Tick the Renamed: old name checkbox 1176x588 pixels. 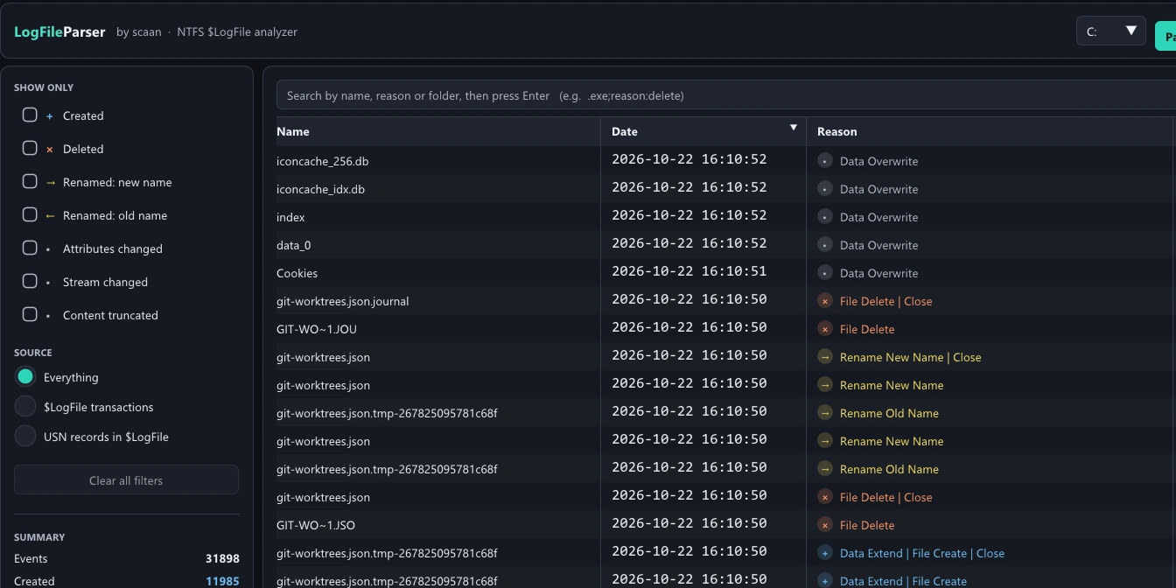tap(30, 214)
